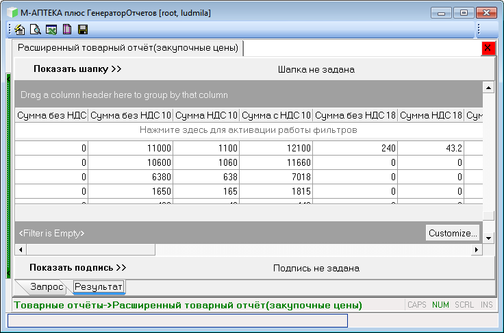
Task: Select cell with value 638
Action: click(206, 177)
